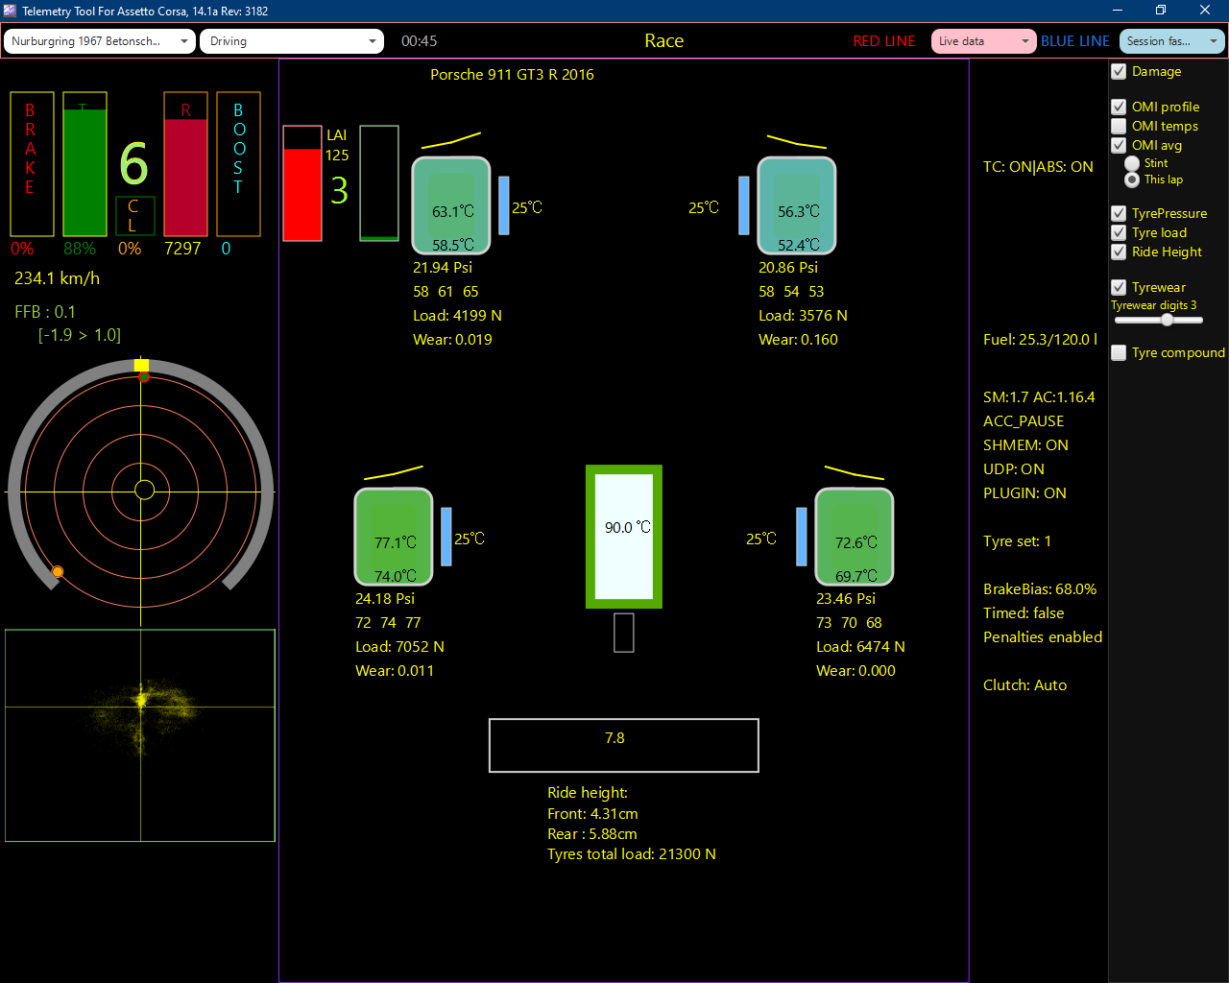The height and width of the screenshot is (983, 1229).
Task: Click the Telemetry Tool app icon in the title bar
Action: tap(11, 12)
